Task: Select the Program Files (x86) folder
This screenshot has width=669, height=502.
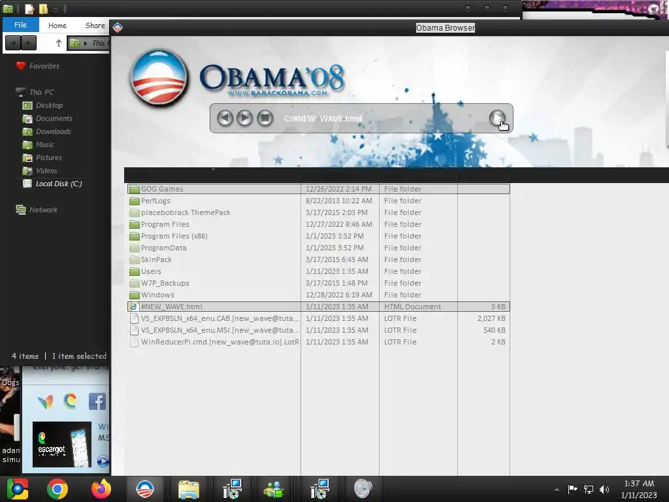Action: 318,236
